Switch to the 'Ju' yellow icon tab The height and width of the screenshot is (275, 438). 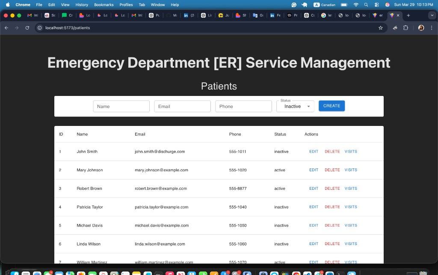[x=224, y=15]
